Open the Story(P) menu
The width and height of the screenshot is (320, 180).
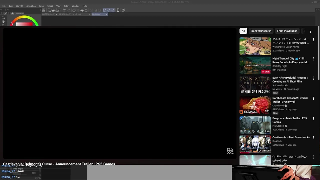coord(19,6)
